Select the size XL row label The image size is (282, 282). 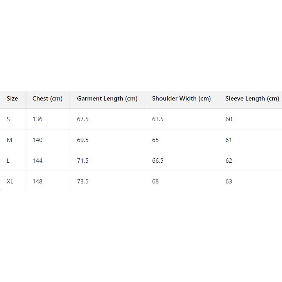point(10,181)
